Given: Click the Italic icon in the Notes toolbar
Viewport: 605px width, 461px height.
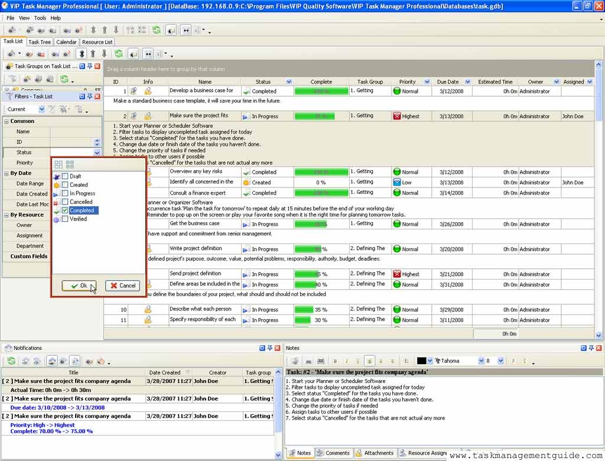Looking at the screenshot, I should point(346,361).
